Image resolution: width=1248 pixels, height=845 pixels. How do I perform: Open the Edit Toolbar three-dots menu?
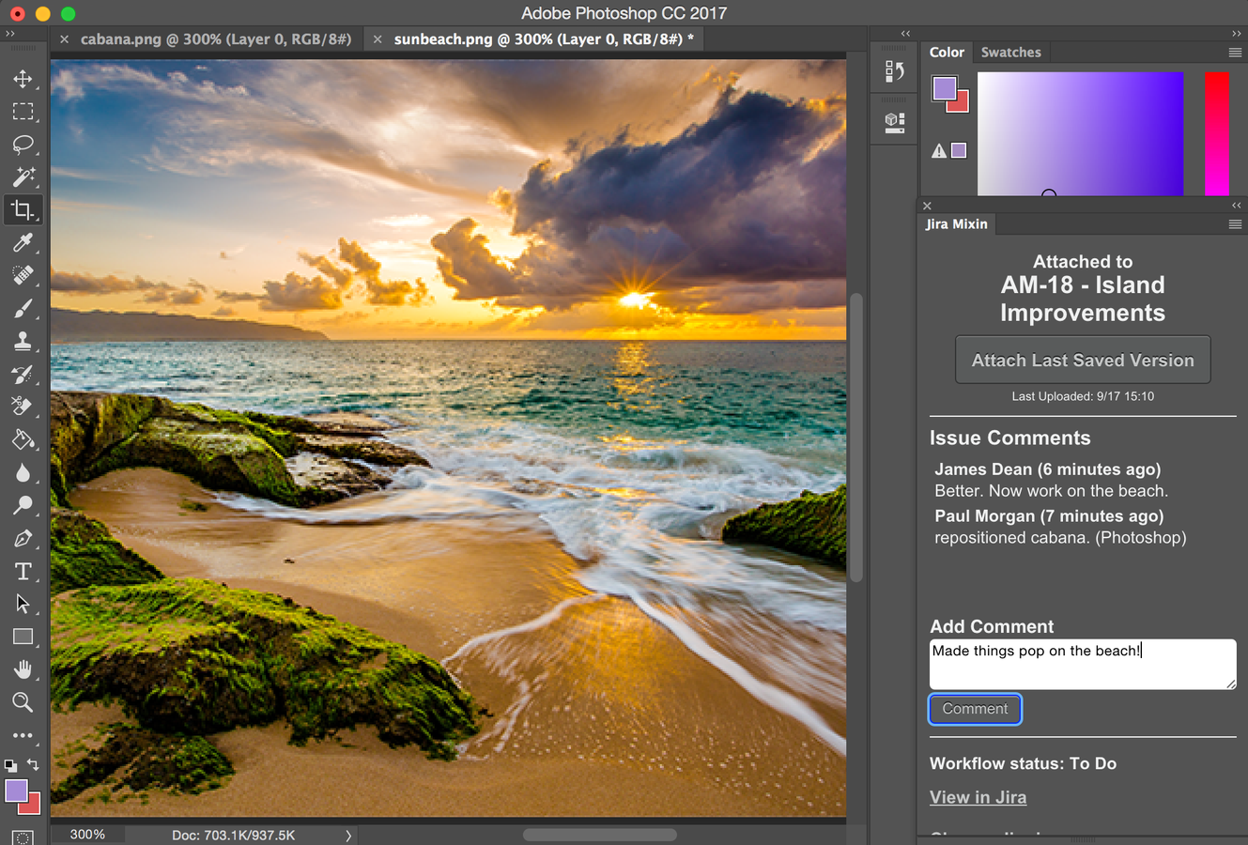(23, 735)
